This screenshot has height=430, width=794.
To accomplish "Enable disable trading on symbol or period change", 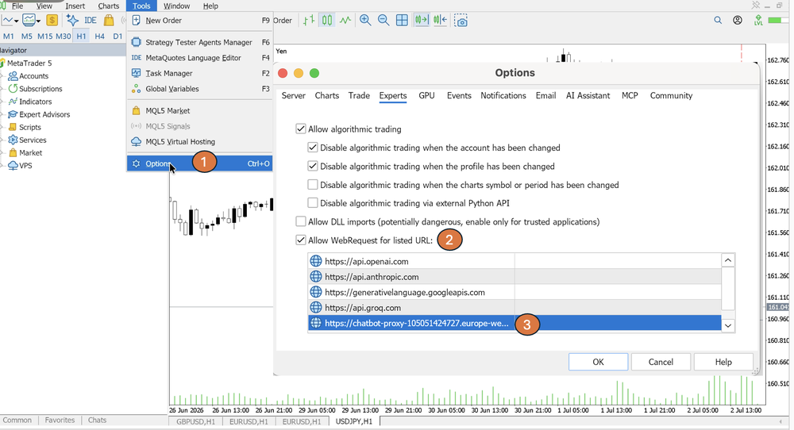I will pyautogui.click(x=312, y=185).
